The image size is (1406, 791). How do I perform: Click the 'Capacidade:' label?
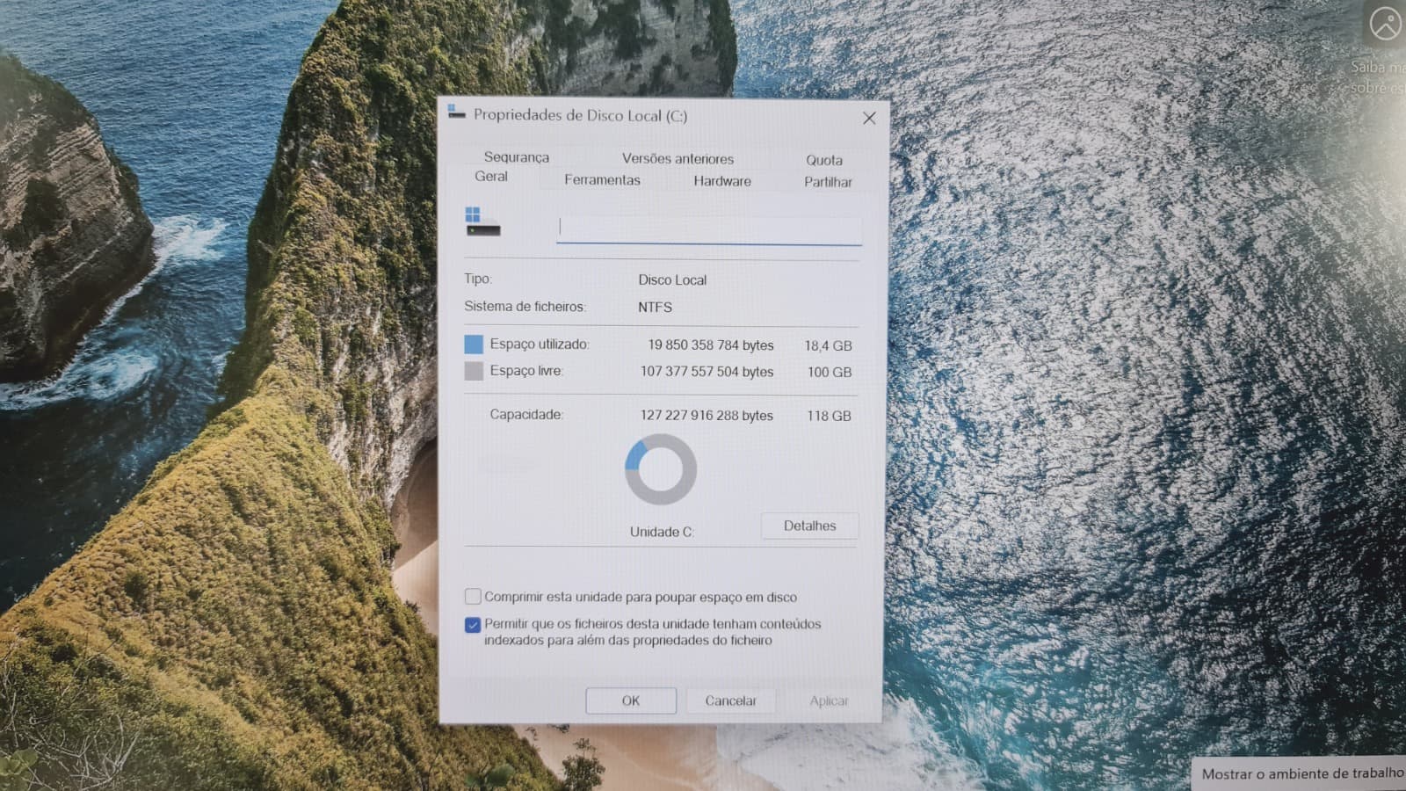coord(526,414)
